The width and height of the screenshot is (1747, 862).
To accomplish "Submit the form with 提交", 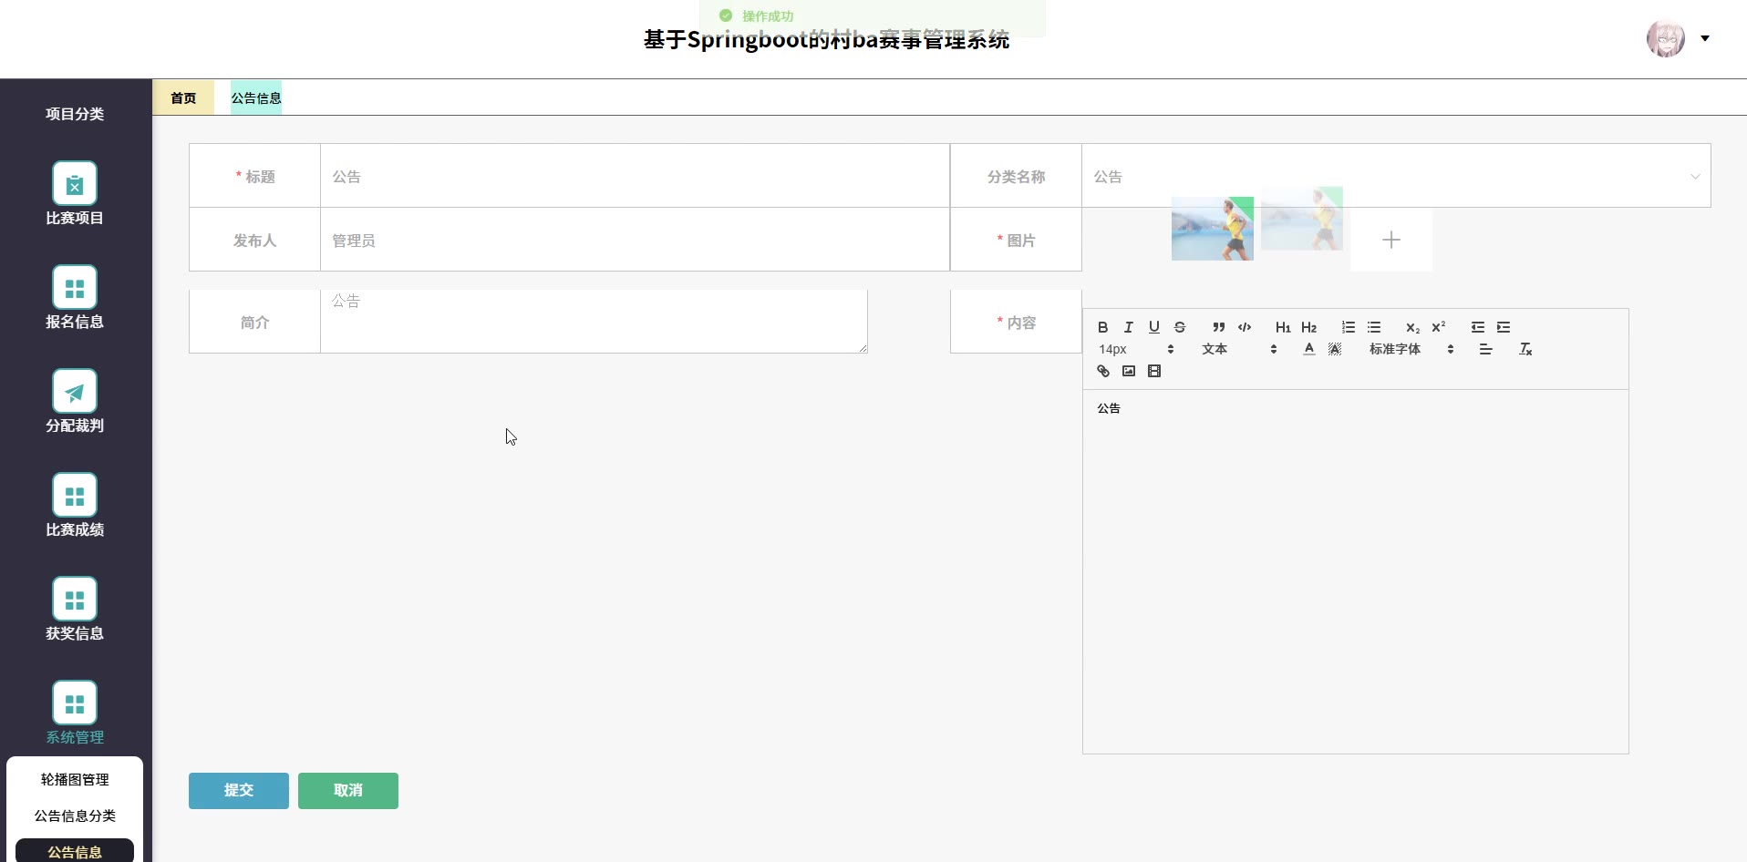I will [x=239, y=790].
